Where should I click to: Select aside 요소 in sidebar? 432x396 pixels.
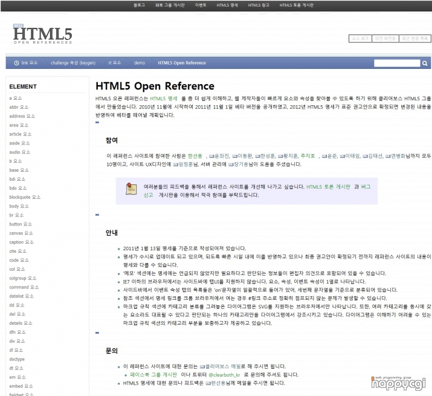click(x=19, y=143)
